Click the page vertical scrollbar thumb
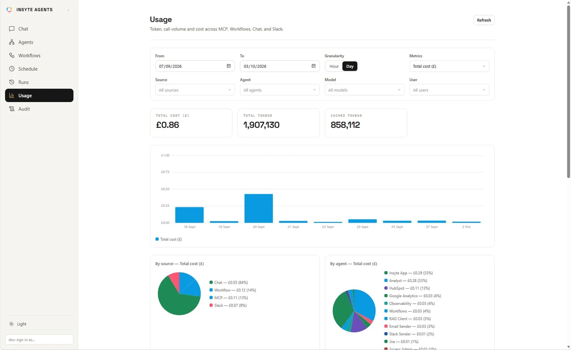Viewport: 571px width, 350px height. 569,91
